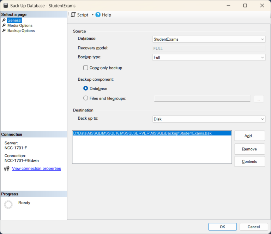
Task: Click the Script toolbar icon
Action: point(73,15)
